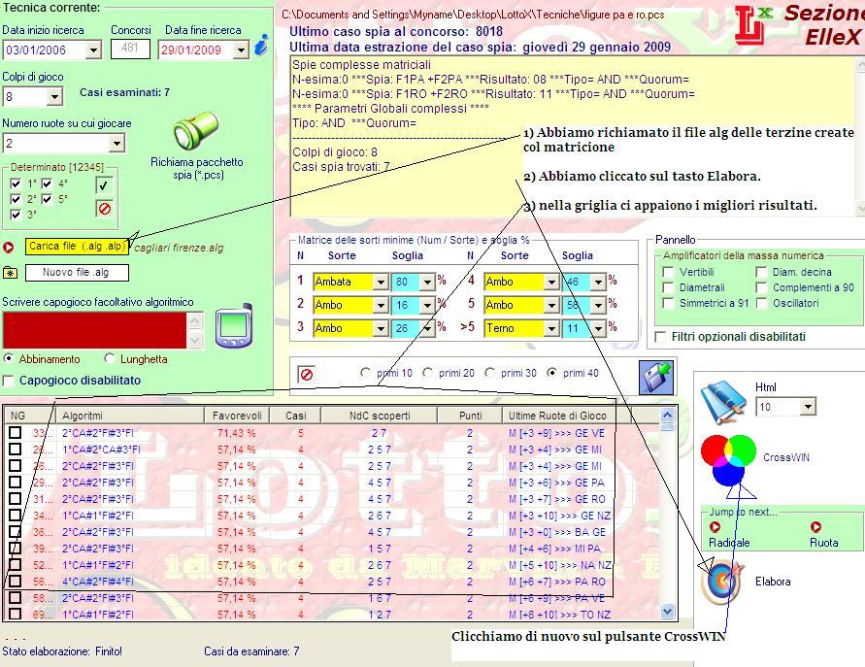Click the red prohibition icon beside primi 10

(x=306, y=375)
